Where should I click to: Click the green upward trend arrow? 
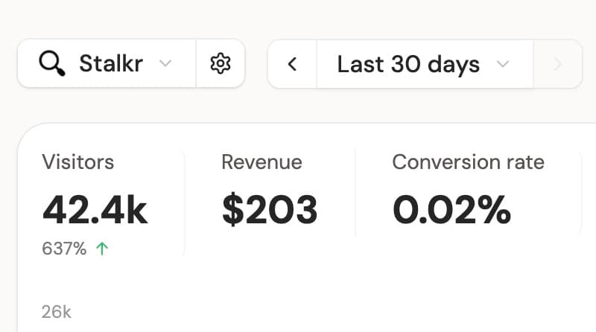102,249
